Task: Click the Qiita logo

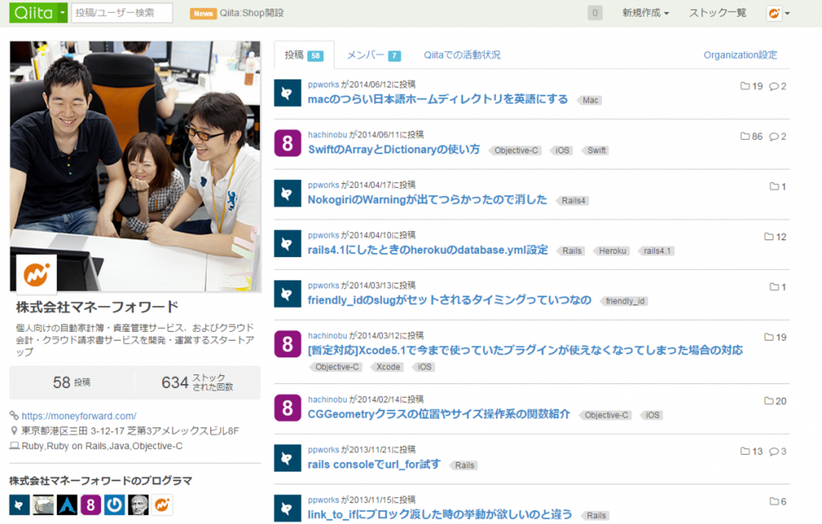Action: [33, 13]
